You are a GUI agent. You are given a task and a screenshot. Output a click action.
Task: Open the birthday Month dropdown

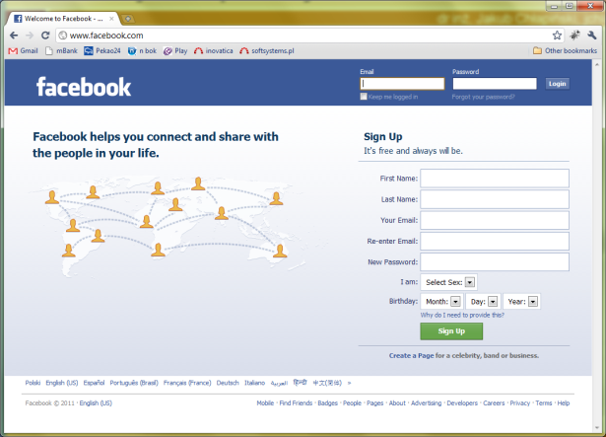442,302
